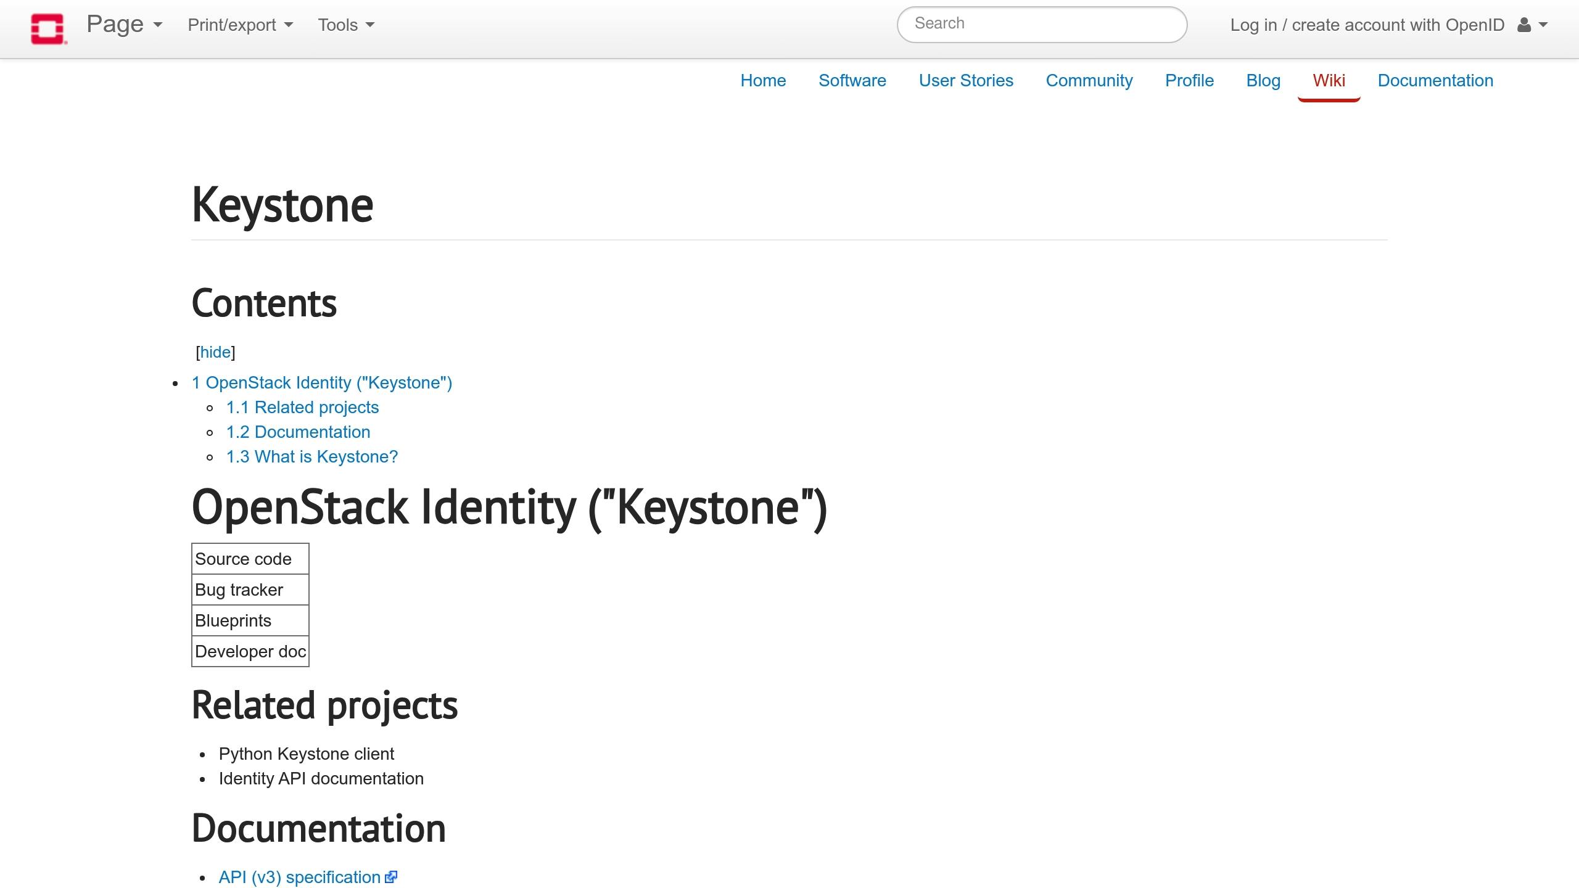Jump to 1.3 What is Keystone?
1579x888 pixels.
click(x=312, y=457)
